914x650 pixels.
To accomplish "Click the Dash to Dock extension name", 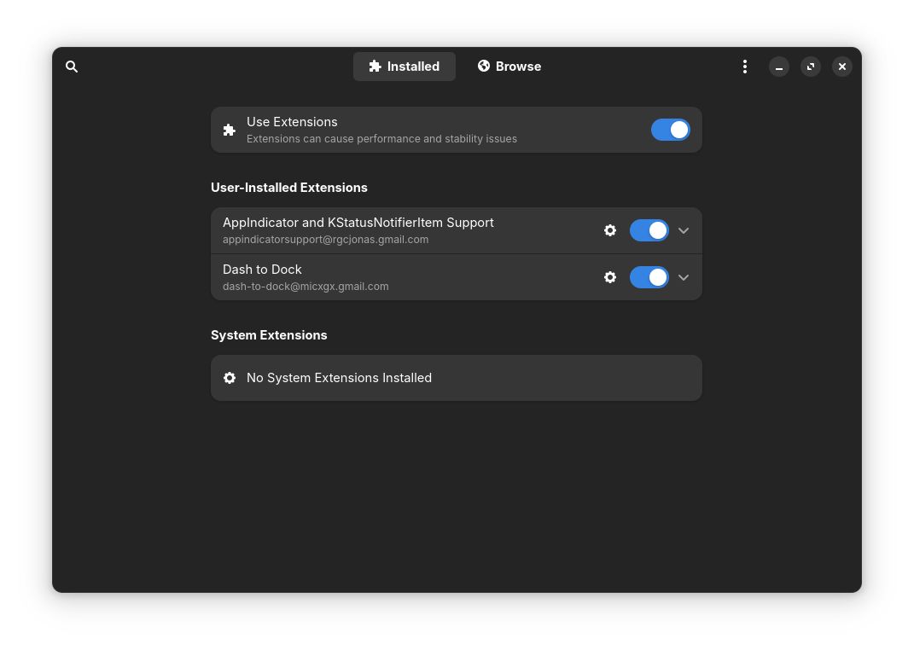I will coord(262,270).
